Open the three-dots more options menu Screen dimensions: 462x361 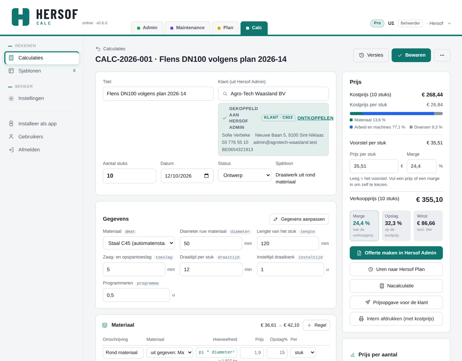[442, 55]
